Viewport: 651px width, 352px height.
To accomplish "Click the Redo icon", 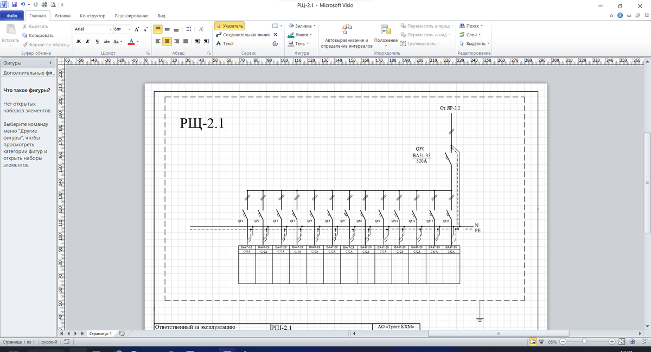I will coord(36,4).
